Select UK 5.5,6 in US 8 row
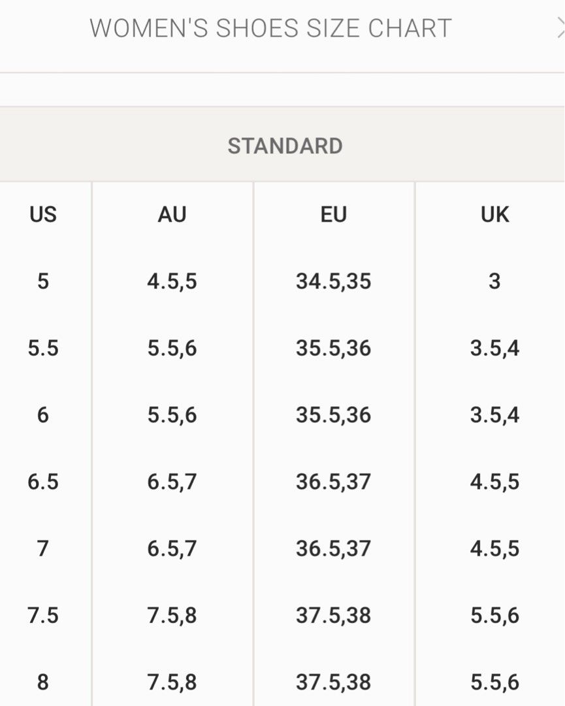 (495, 682)
